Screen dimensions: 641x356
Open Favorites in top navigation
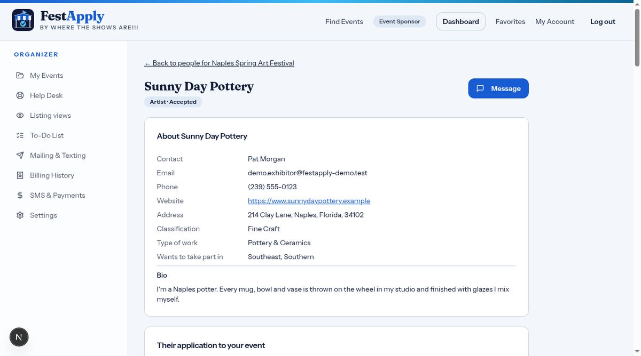(510, 21)
